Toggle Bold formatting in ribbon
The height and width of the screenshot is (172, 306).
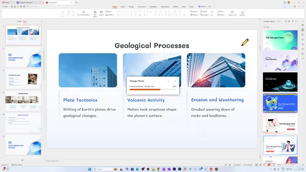[x=118, y=15]
